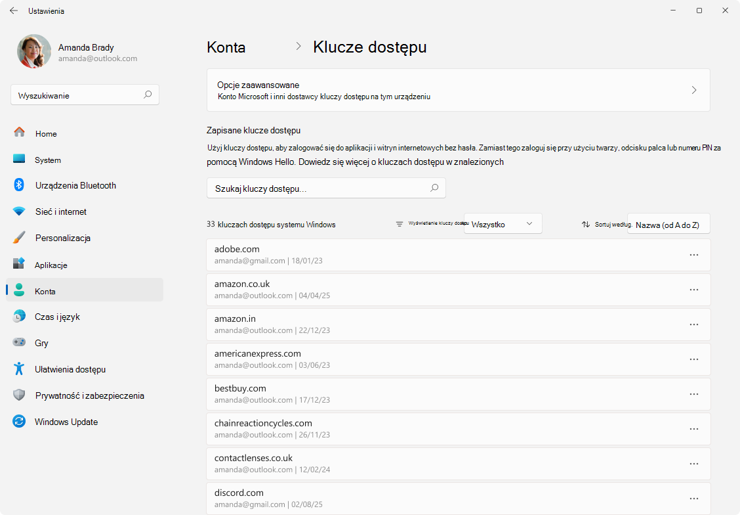Click the System monitor icon
Image resolution: width=740 pixels, height=515 pixels.
[x=19, y=159]
